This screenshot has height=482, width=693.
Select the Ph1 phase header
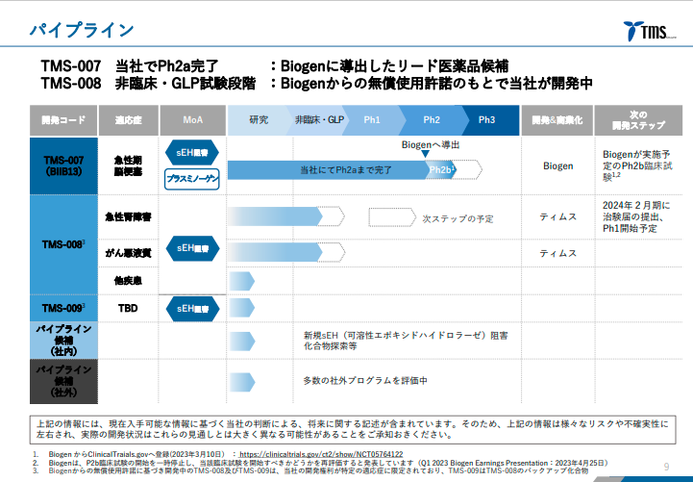point(372,120)
